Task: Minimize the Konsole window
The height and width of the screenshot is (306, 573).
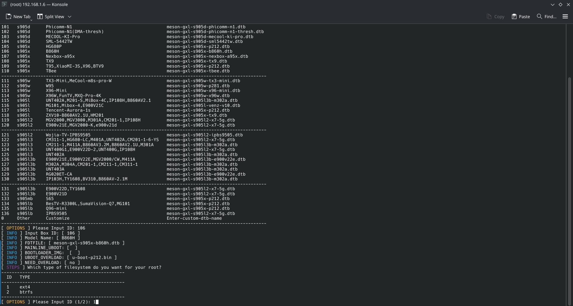Action: click(x=552, y=4)
